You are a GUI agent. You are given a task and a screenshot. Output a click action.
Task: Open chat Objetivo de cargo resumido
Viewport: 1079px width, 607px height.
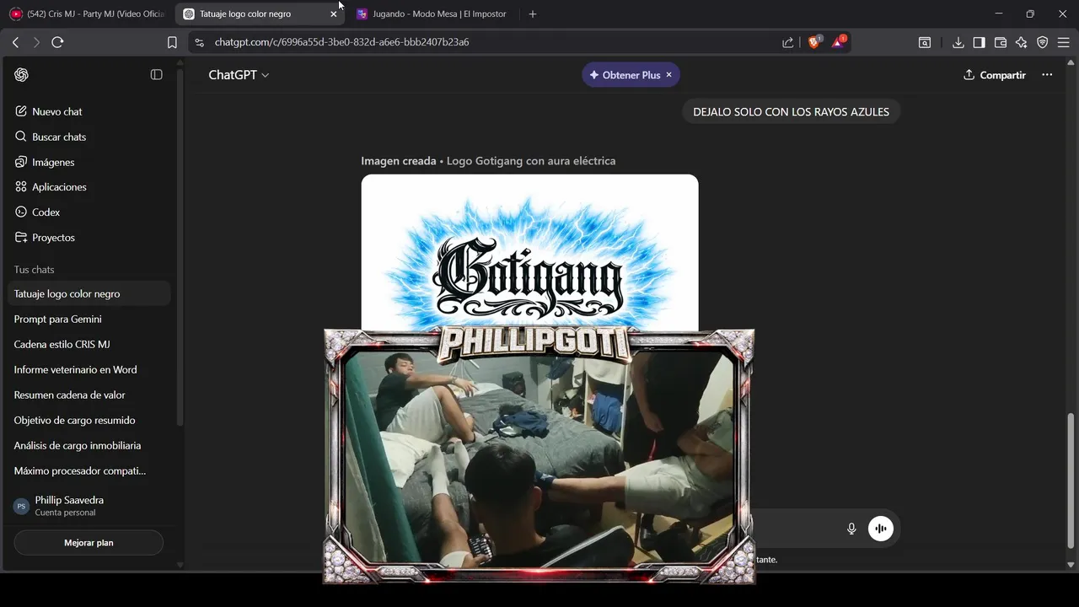click(x=89, y=421)
